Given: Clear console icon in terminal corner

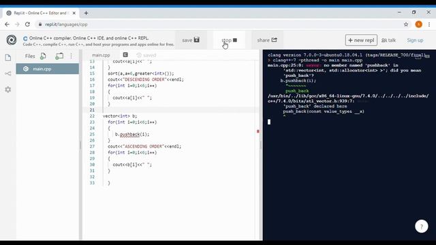Looking at the screenshot, I should tap(427, 56).
